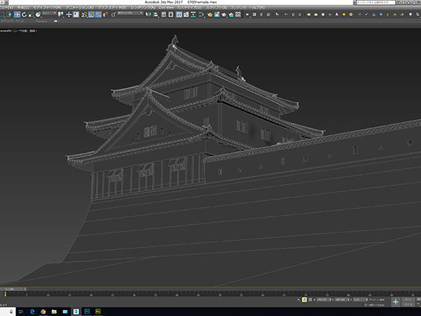Open the アニメーション(A) menu
This screenshot has width=421, height=316.
[x=79, y=7]
